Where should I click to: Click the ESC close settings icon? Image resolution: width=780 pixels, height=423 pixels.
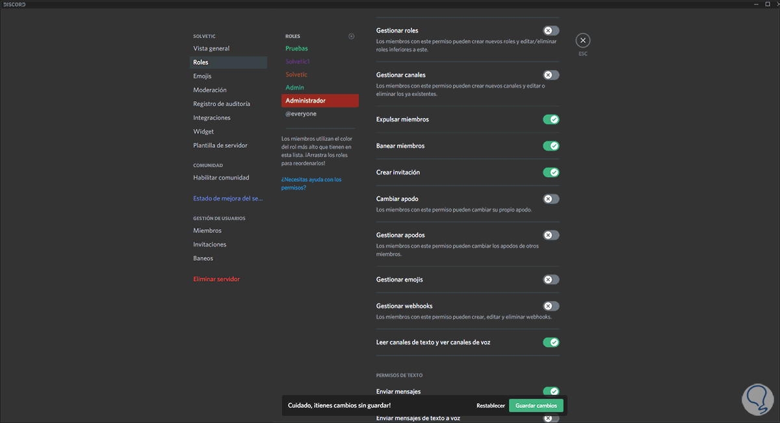583,40
